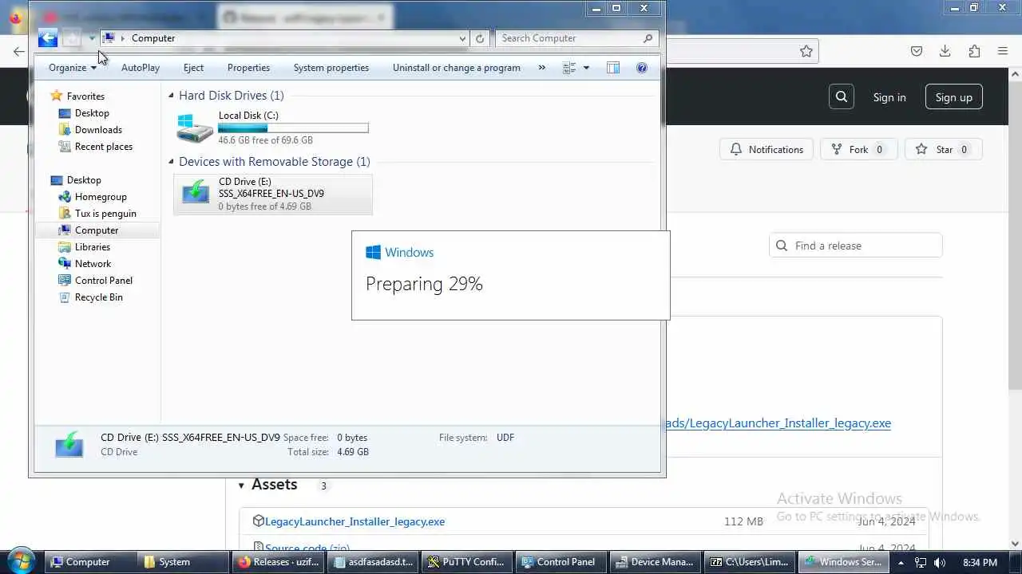Open Explorer help
This screenshot has width=1022, height=574.
point(642,68)
